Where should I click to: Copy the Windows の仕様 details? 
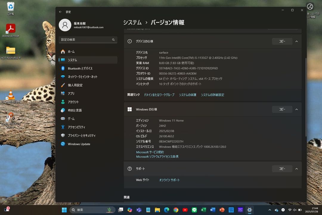[x=282, y=109]
